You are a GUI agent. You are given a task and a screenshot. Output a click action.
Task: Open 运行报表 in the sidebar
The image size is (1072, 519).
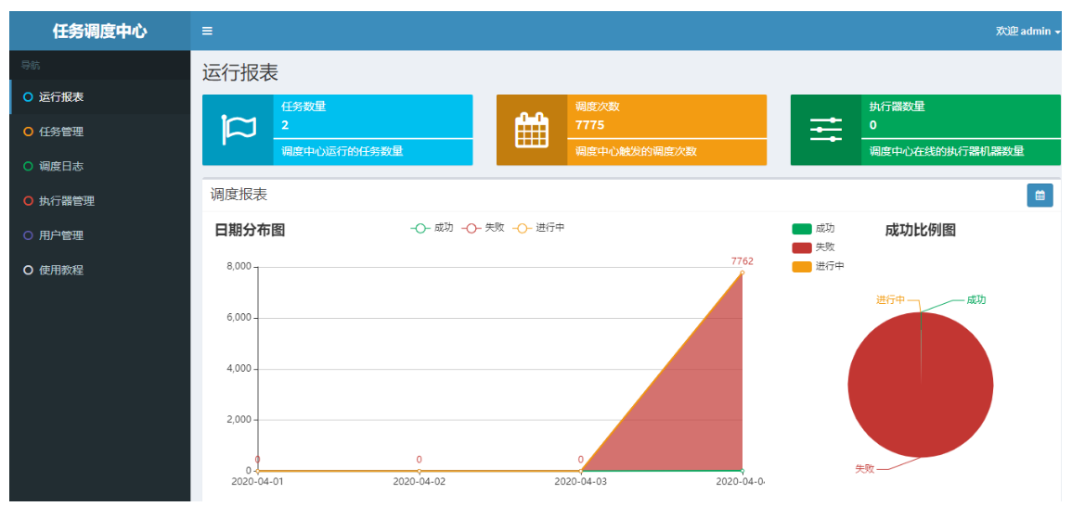tap(100, 97)
